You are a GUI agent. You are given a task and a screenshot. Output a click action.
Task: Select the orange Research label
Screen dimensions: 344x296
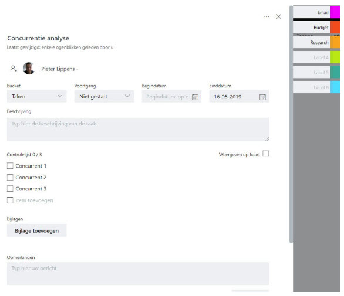point(316,42)
